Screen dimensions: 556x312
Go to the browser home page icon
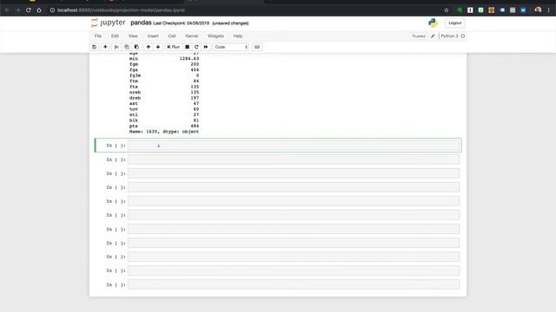39,10
